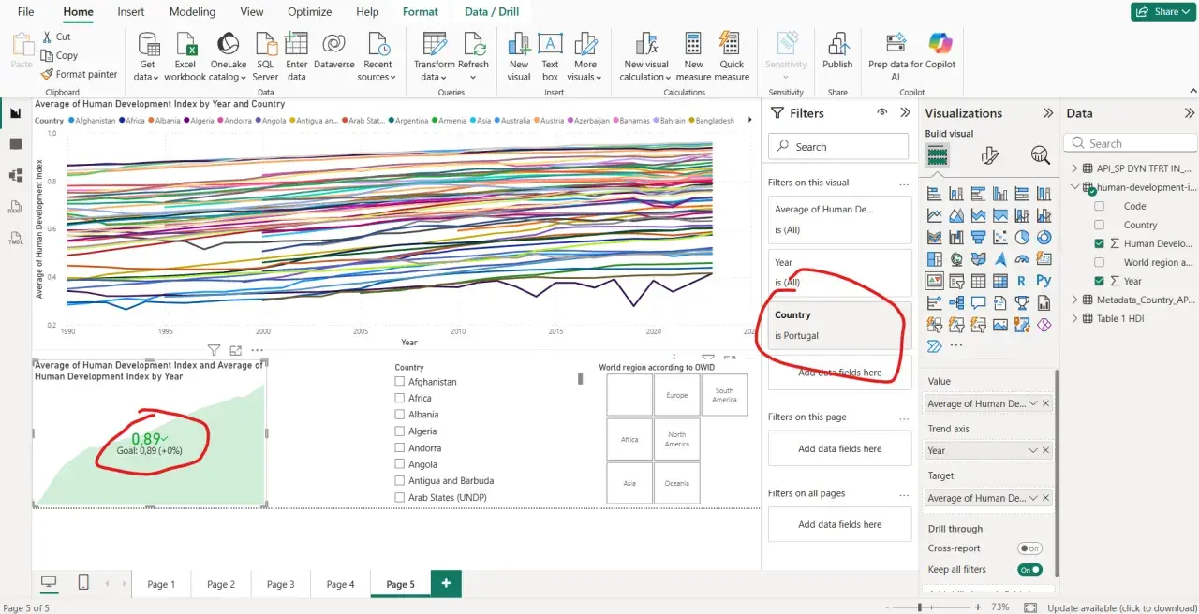Switch to Table view in sidebar
Viewport: 1199px width, 614px height.
point(16,143)
